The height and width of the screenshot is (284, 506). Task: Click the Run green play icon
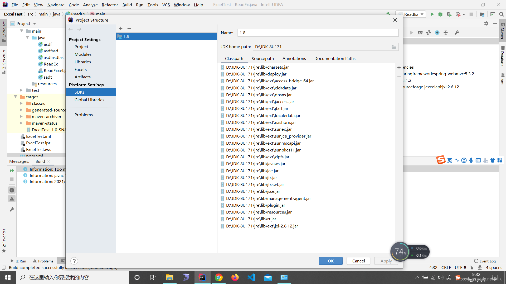tap(432, 14)
